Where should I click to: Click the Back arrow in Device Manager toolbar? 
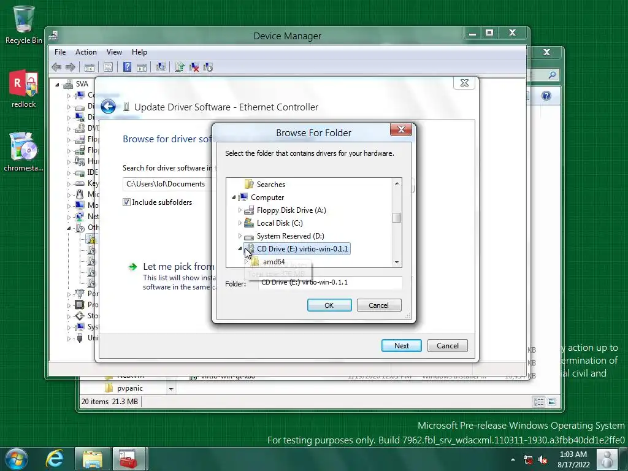(x=56, y=67)
